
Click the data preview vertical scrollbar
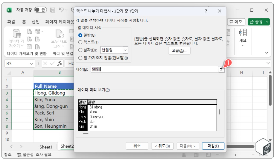[x=220, y=112]
